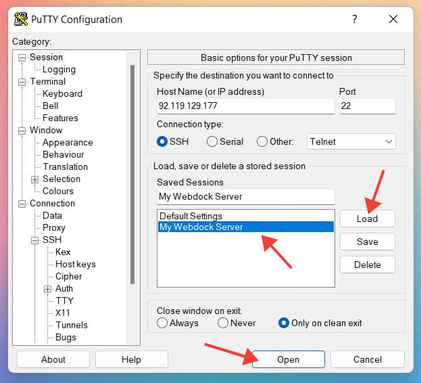Go to the Appearance category
Viewport: 421px width, 383px height.
[x=68, y=142]
